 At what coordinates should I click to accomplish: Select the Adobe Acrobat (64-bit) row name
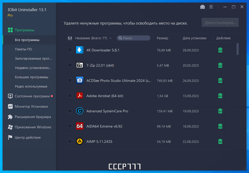point(105,96)
